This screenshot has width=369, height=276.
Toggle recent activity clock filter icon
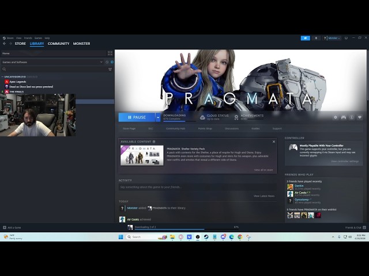pyautogui.click(x=106, y=62)
